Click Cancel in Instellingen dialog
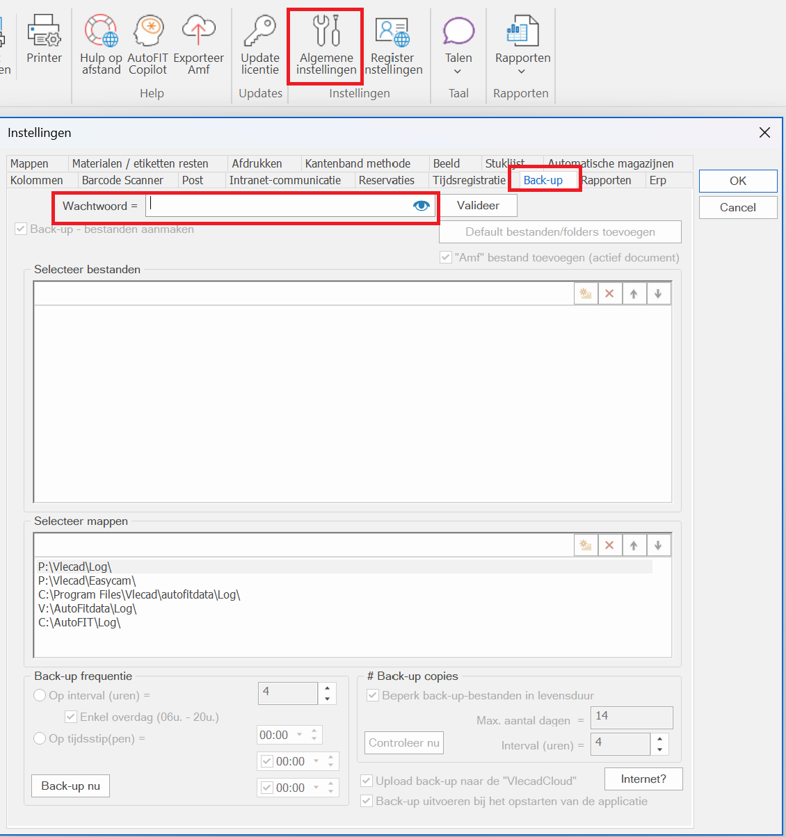The width and height of the screenshot is (786, 837). tap(738, 207)
